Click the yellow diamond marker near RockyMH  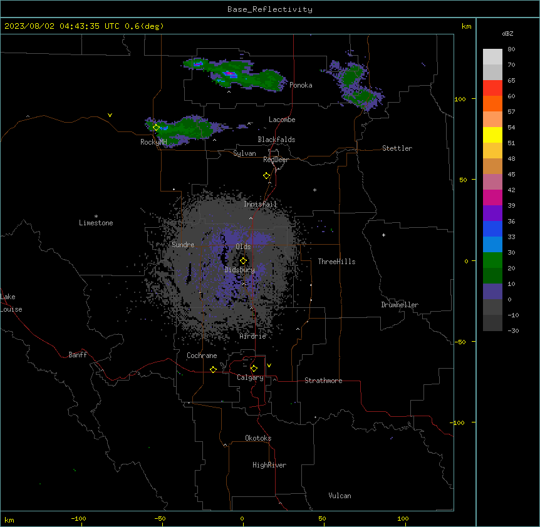(156, 128)
